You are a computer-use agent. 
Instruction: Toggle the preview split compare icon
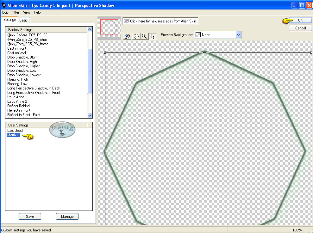point(127,36)
